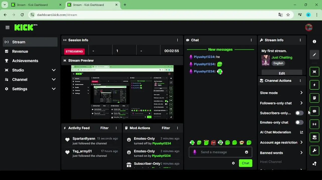Click the New messages banner in Chat
322x180 pixels.
point(220,49)
